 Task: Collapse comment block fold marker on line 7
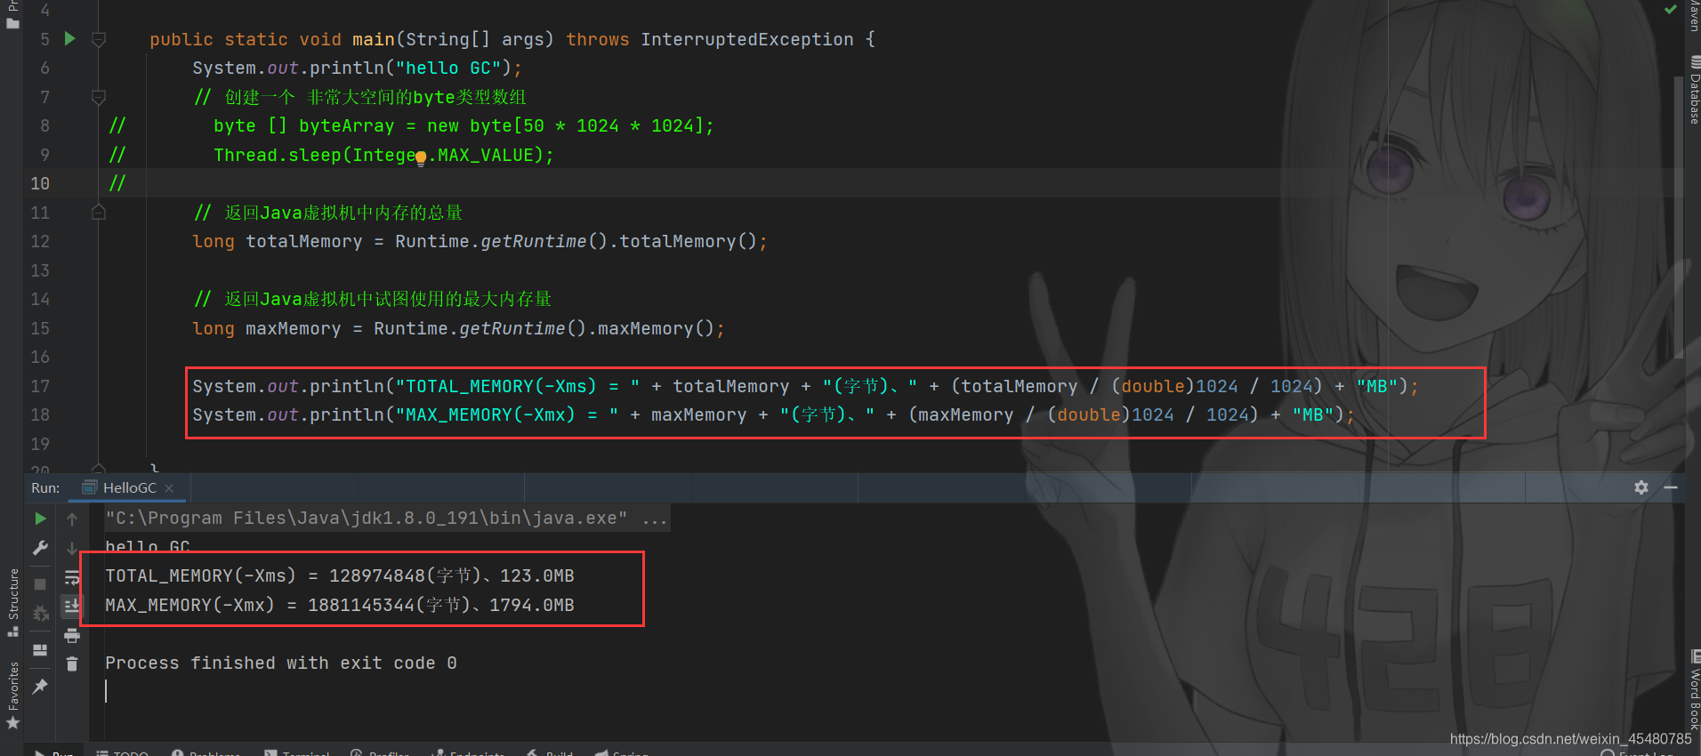(x=99, y=97)
